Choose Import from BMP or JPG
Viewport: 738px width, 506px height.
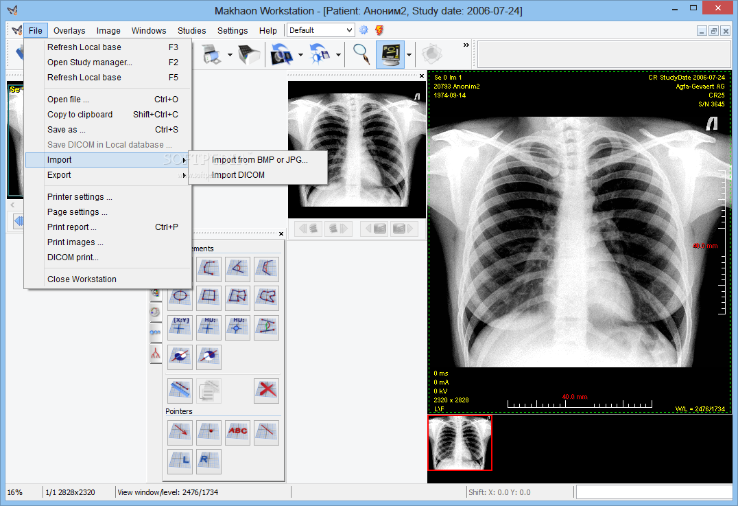click(259, 160)
